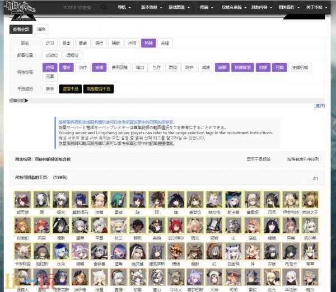
Task: Deselect the 特种 class tag
Action: pyautogui.click(x=148, y=43)
